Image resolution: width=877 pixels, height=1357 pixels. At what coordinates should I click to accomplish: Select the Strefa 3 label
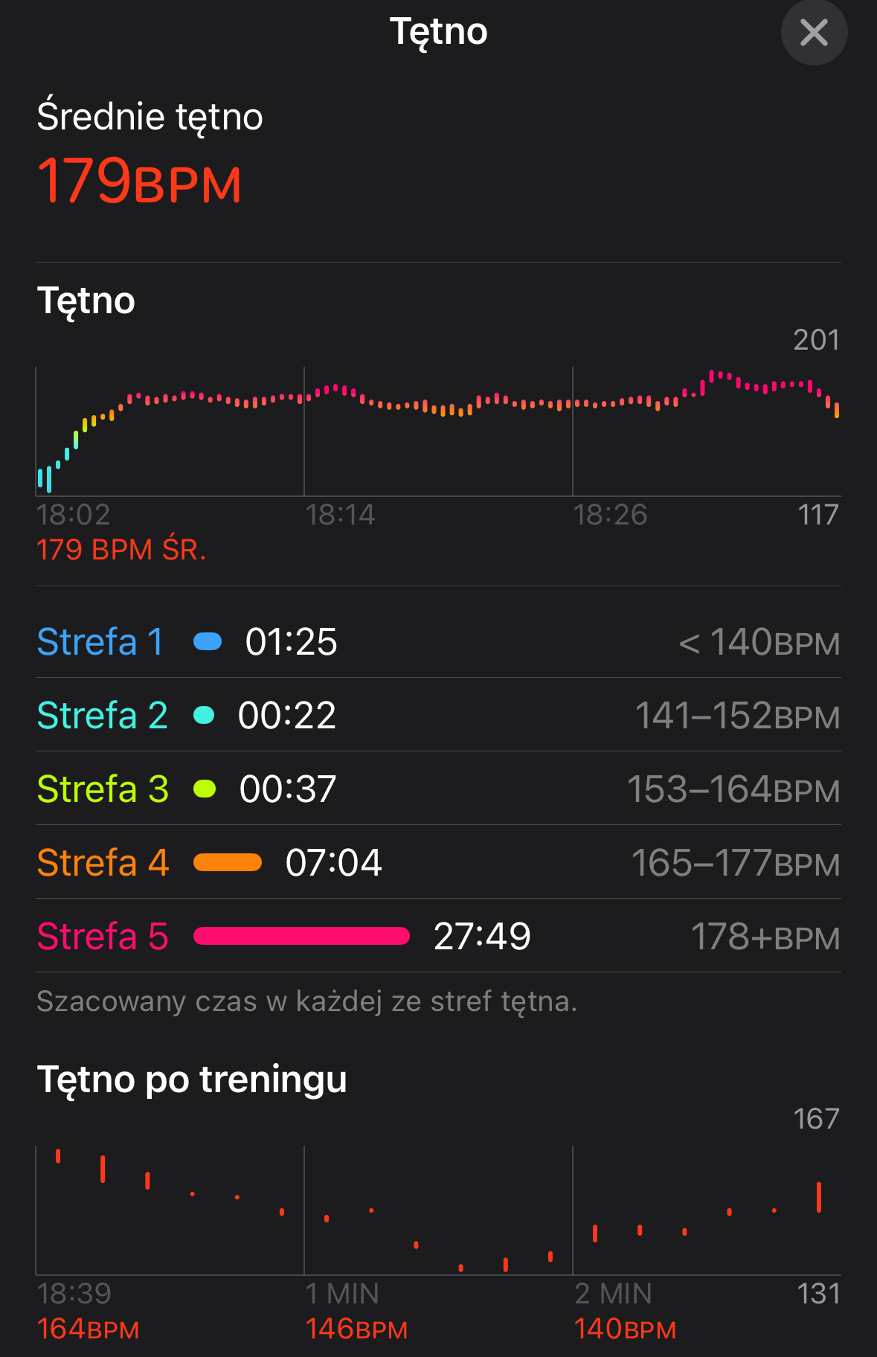103,789
